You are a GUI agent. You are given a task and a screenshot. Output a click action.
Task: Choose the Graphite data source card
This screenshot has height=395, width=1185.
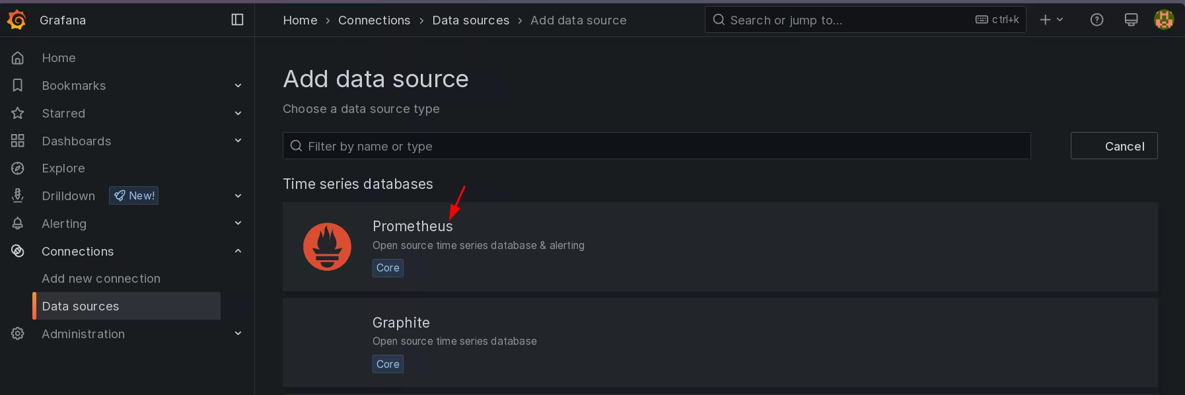coord(720,342)
